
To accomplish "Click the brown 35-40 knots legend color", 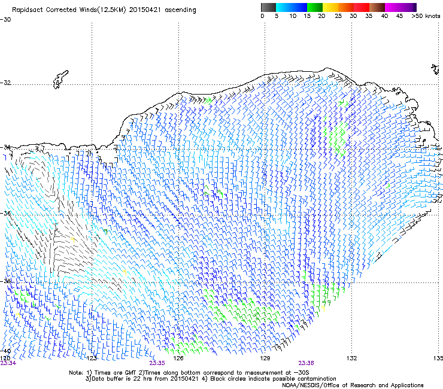I will (377, 7).
